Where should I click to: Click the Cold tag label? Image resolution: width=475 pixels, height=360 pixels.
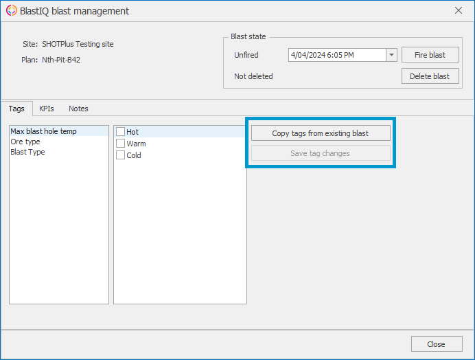[x=134, y=155]
